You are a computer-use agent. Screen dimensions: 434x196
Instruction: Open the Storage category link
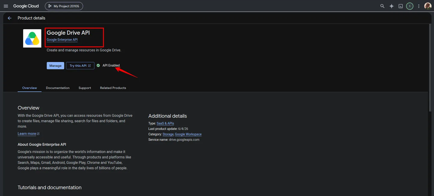click(x=168, y=134)
